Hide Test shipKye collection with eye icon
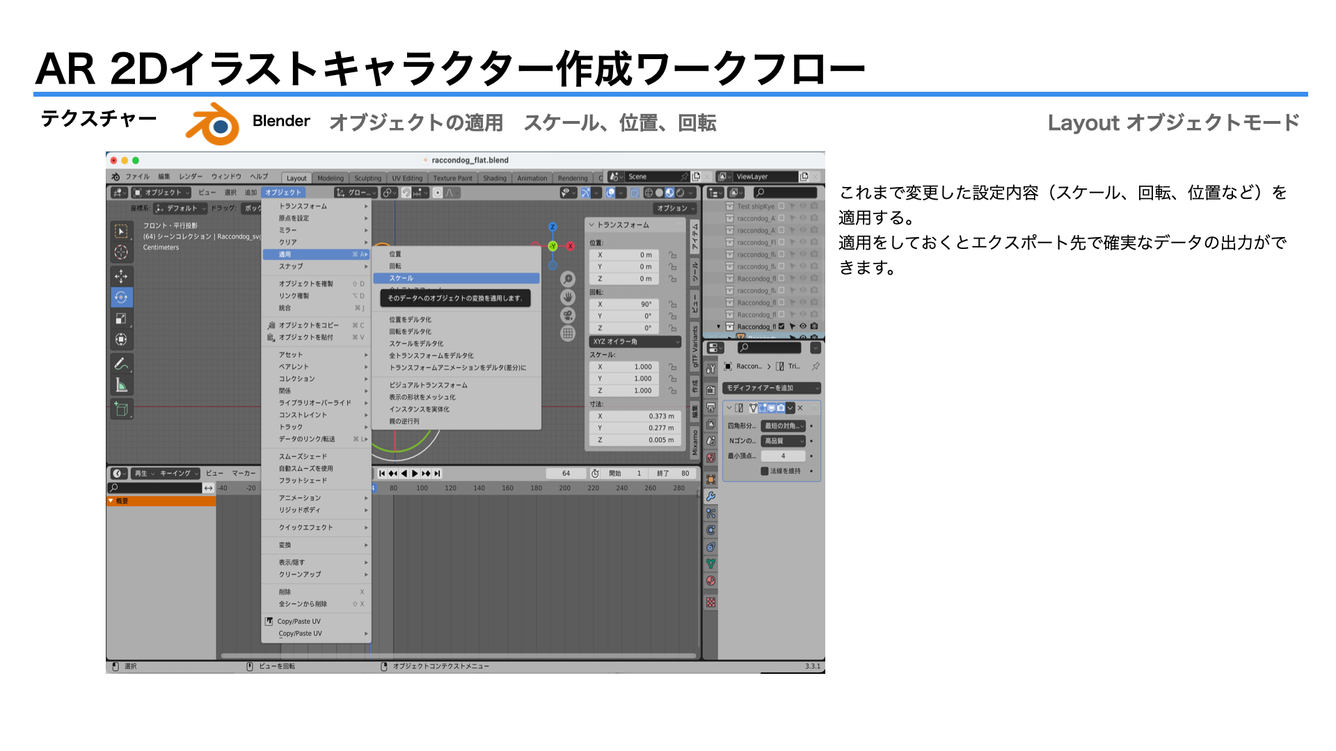1336x751 pixels. (x=803, y=207)
